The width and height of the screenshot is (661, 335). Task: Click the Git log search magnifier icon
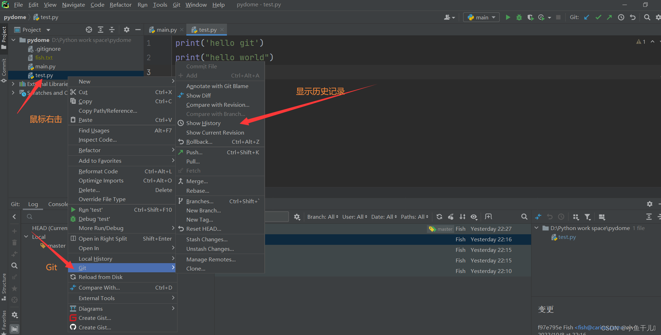[x=524, y=217]
